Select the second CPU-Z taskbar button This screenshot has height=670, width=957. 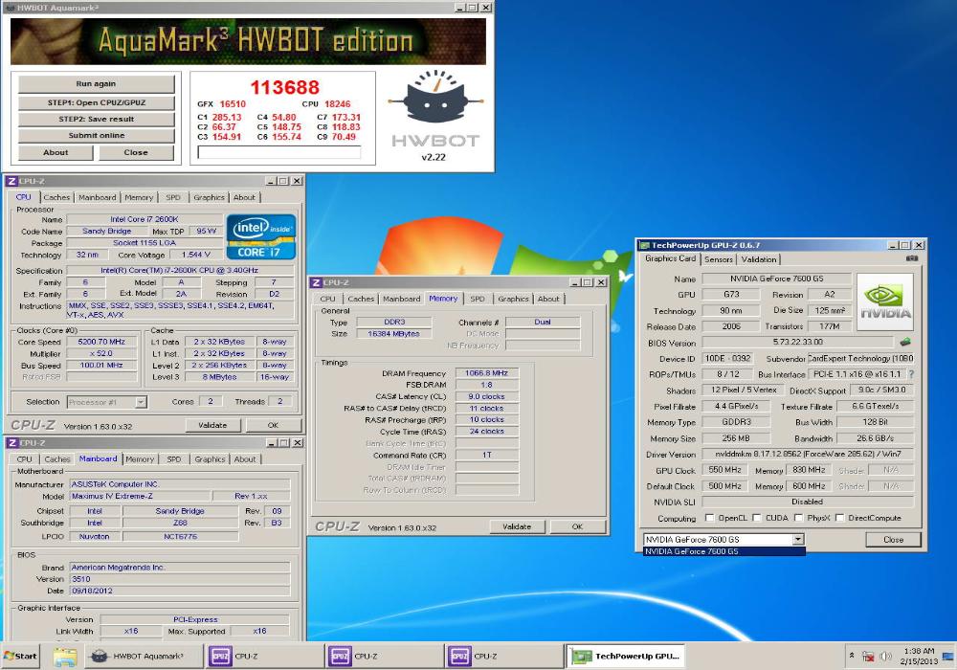383,657
